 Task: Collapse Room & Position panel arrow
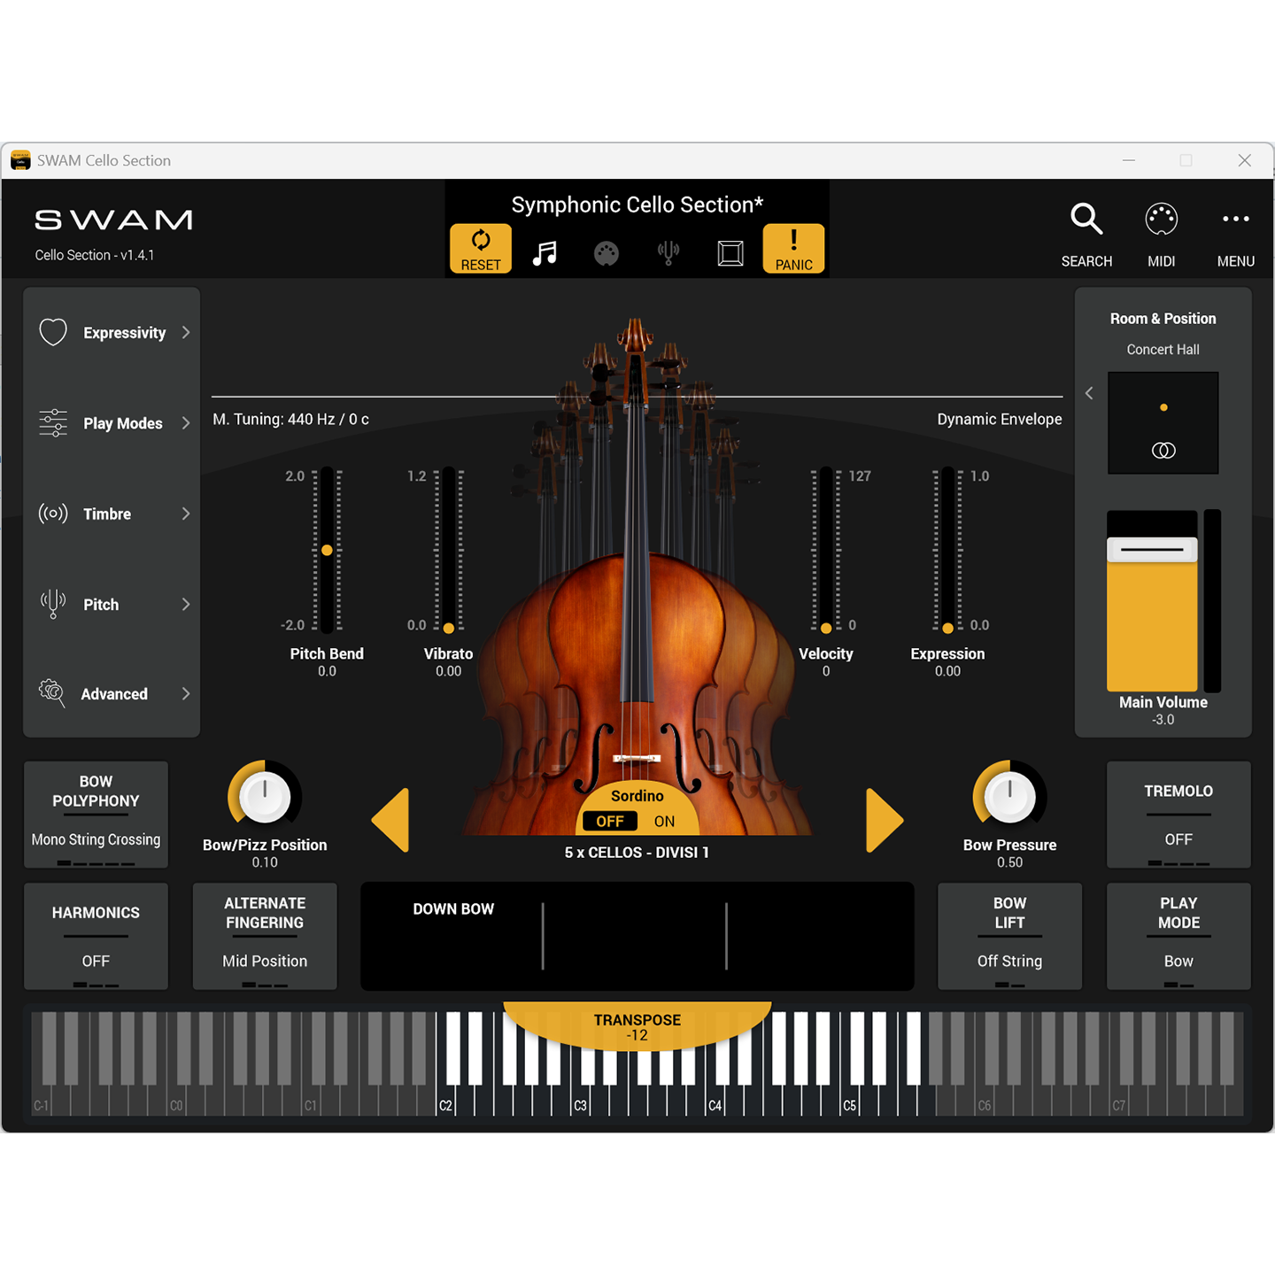[1089, 393]
